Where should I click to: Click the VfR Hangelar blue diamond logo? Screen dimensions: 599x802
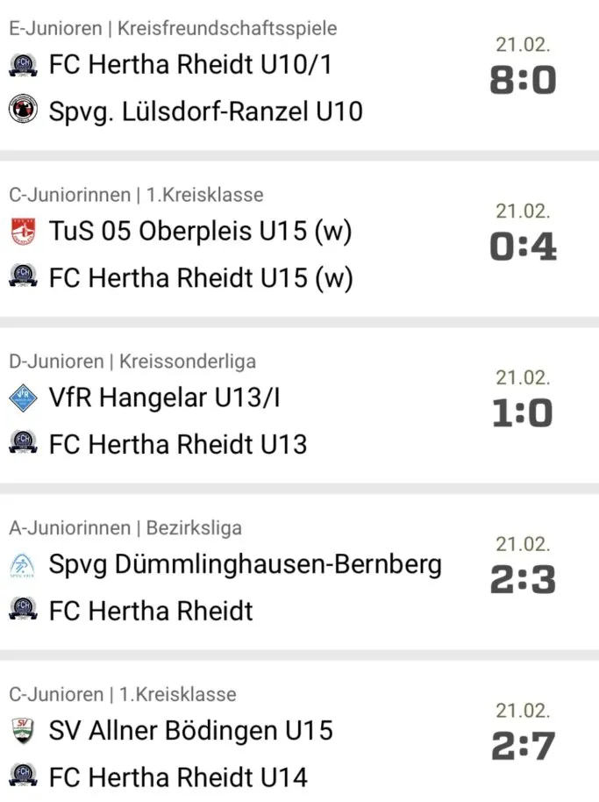[23, 398]
